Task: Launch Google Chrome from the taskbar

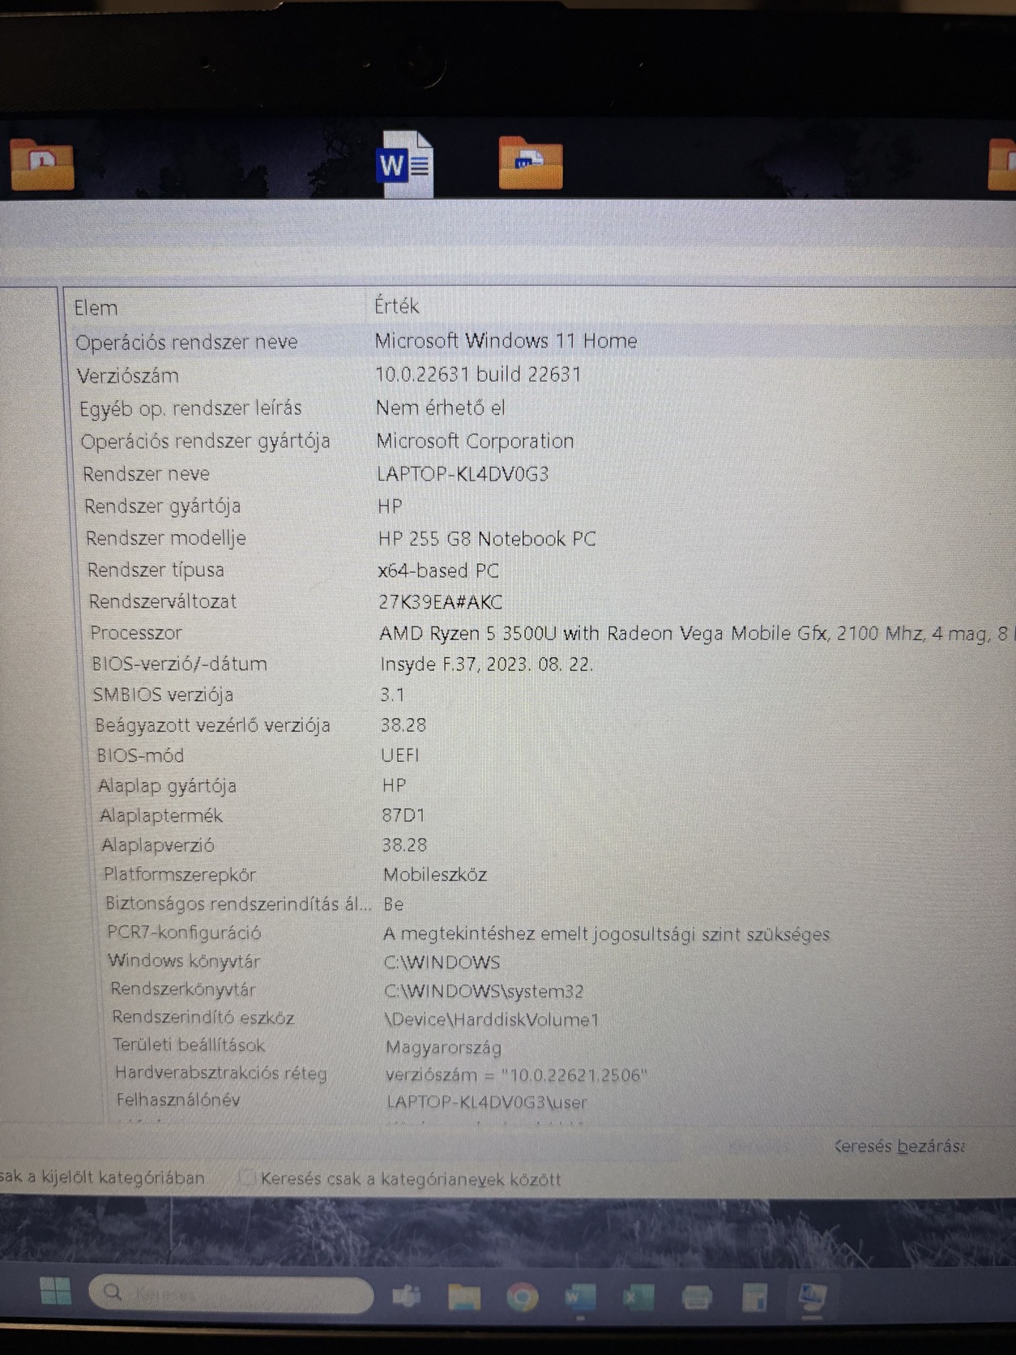Action: click(523, 1298)
